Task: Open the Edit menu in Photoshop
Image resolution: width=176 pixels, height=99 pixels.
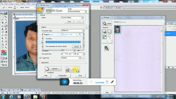Action: 6,4
